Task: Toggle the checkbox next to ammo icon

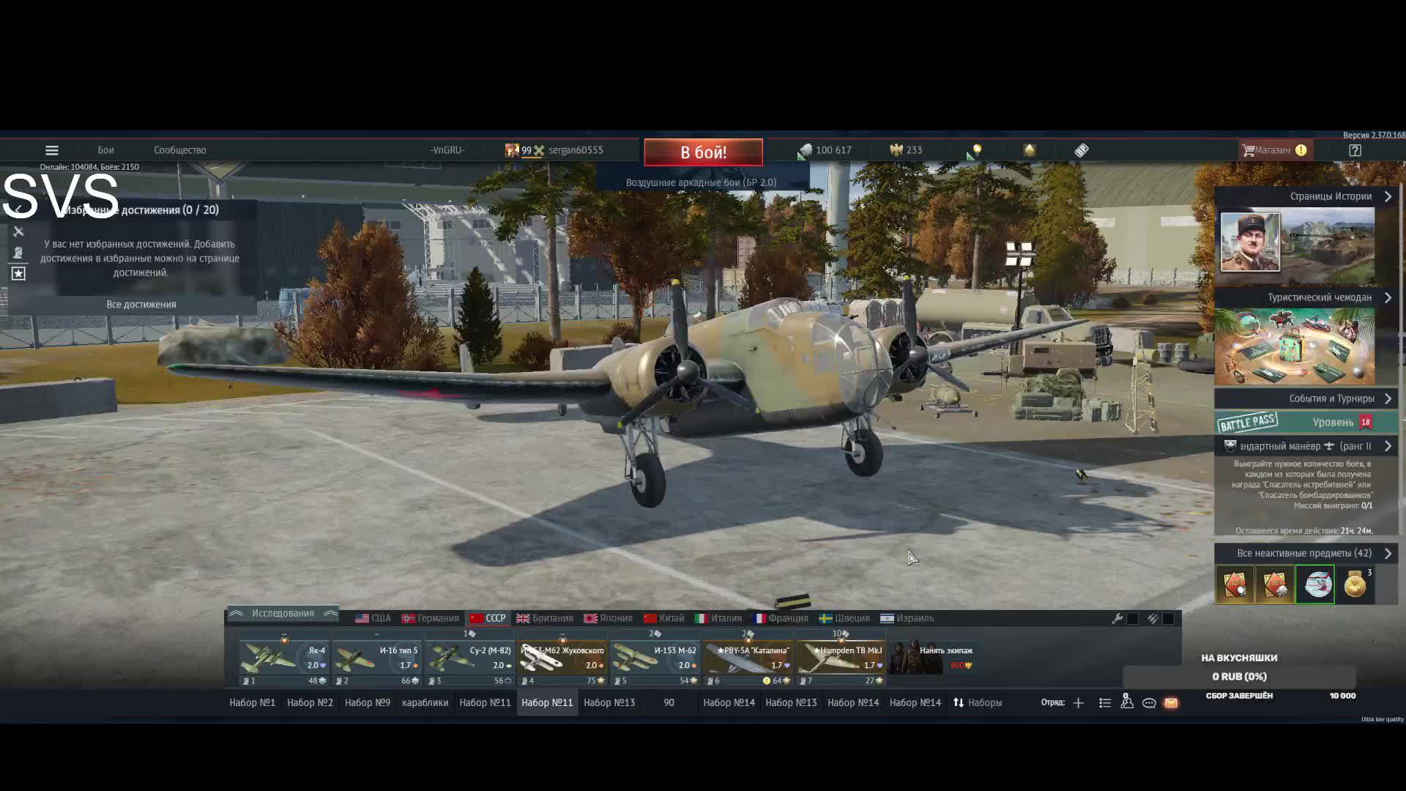Action: tap(1168, 619)
